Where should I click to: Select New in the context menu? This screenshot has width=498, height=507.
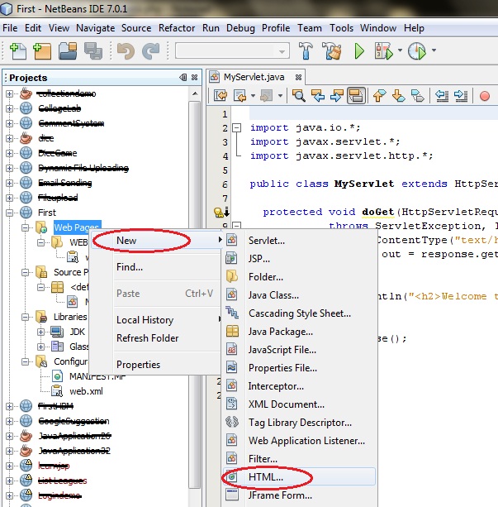click(x=157, y=240)
